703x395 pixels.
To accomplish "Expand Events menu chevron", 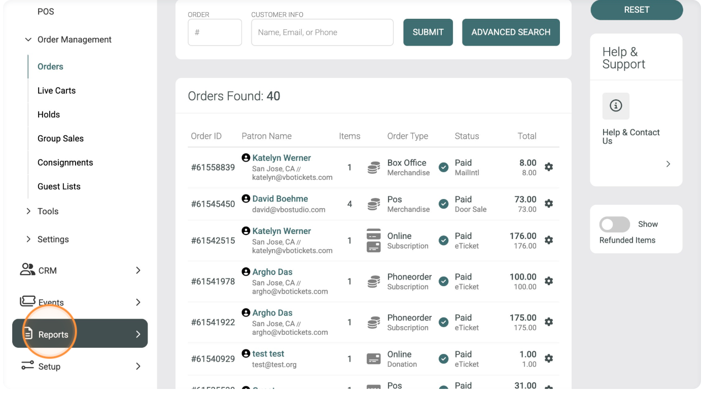I will (x=138, y=302).
